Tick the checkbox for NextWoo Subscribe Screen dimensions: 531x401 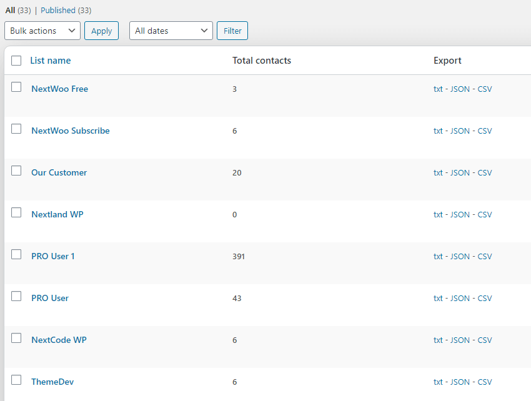(16, 129)
